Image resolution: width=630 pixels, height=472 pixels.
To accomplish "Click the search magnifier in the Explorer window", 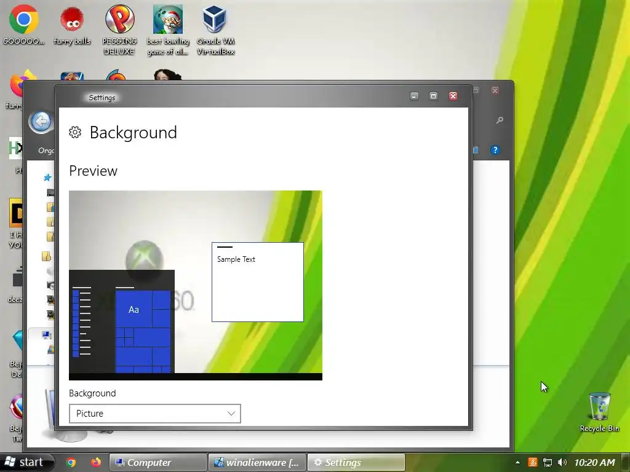I will point(500,120).
